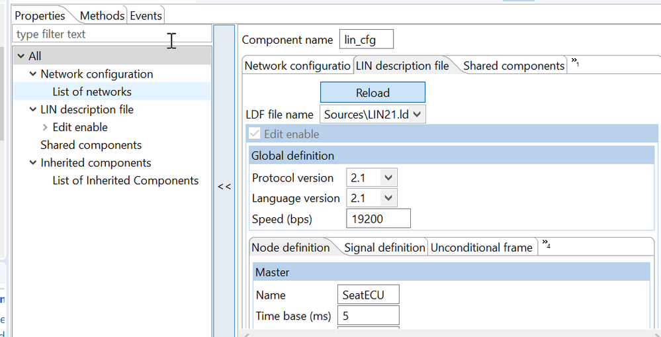Screen dimensions: 661x337
Task: Expand the Edit enable tree item
Action: coord(45,127)
